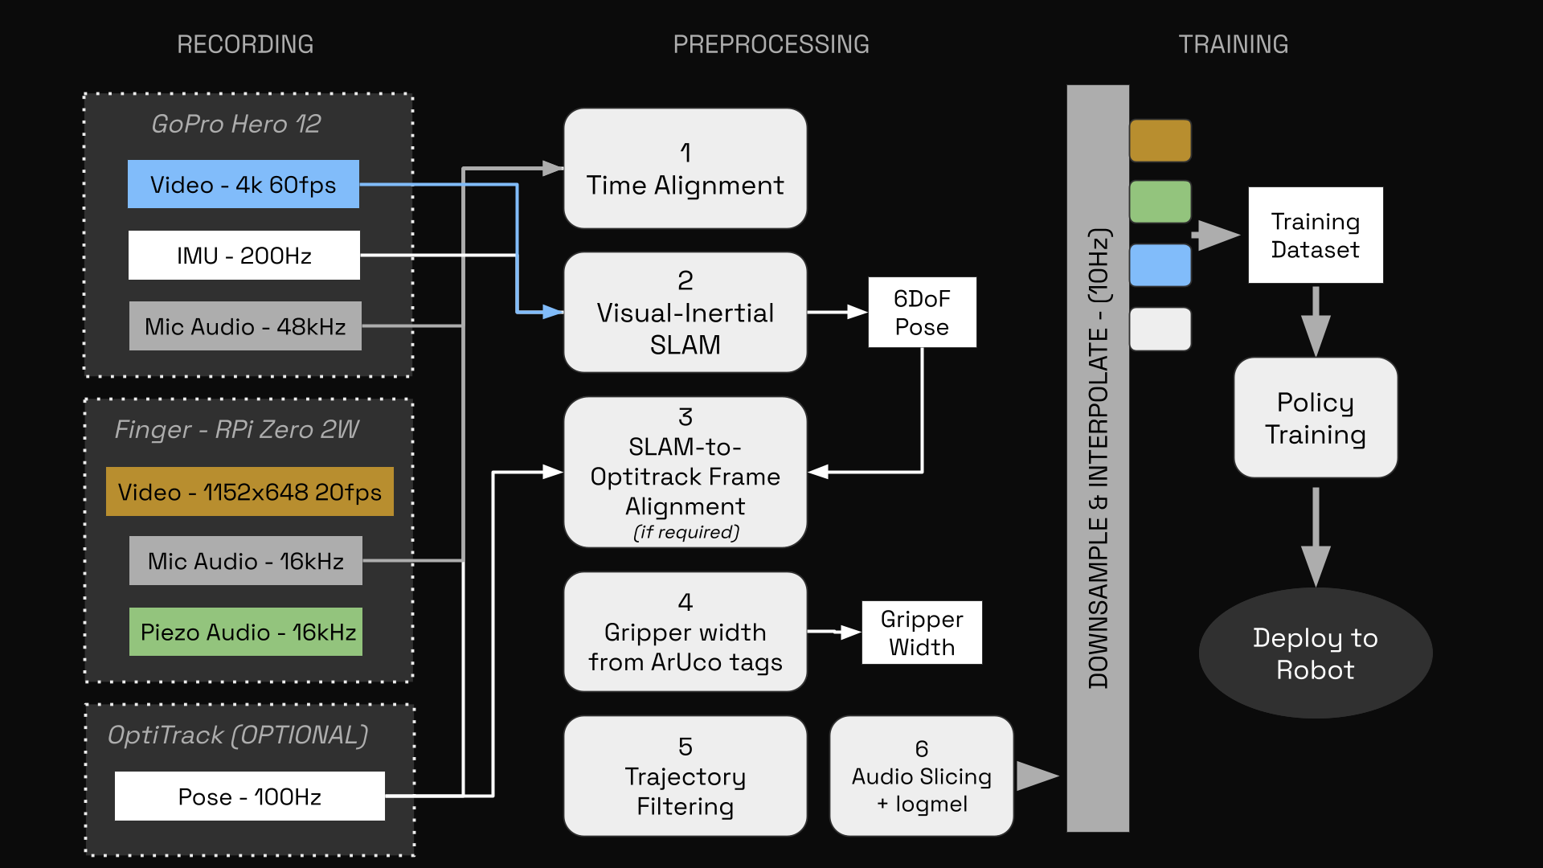Click Mic Audio - 48kHz block

(245, 325)
